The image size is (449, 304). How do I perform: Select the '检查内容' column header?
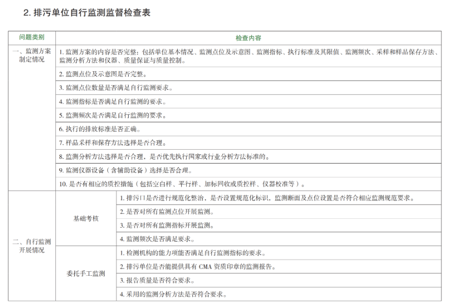pyautogui.click(x=248, y=38)
